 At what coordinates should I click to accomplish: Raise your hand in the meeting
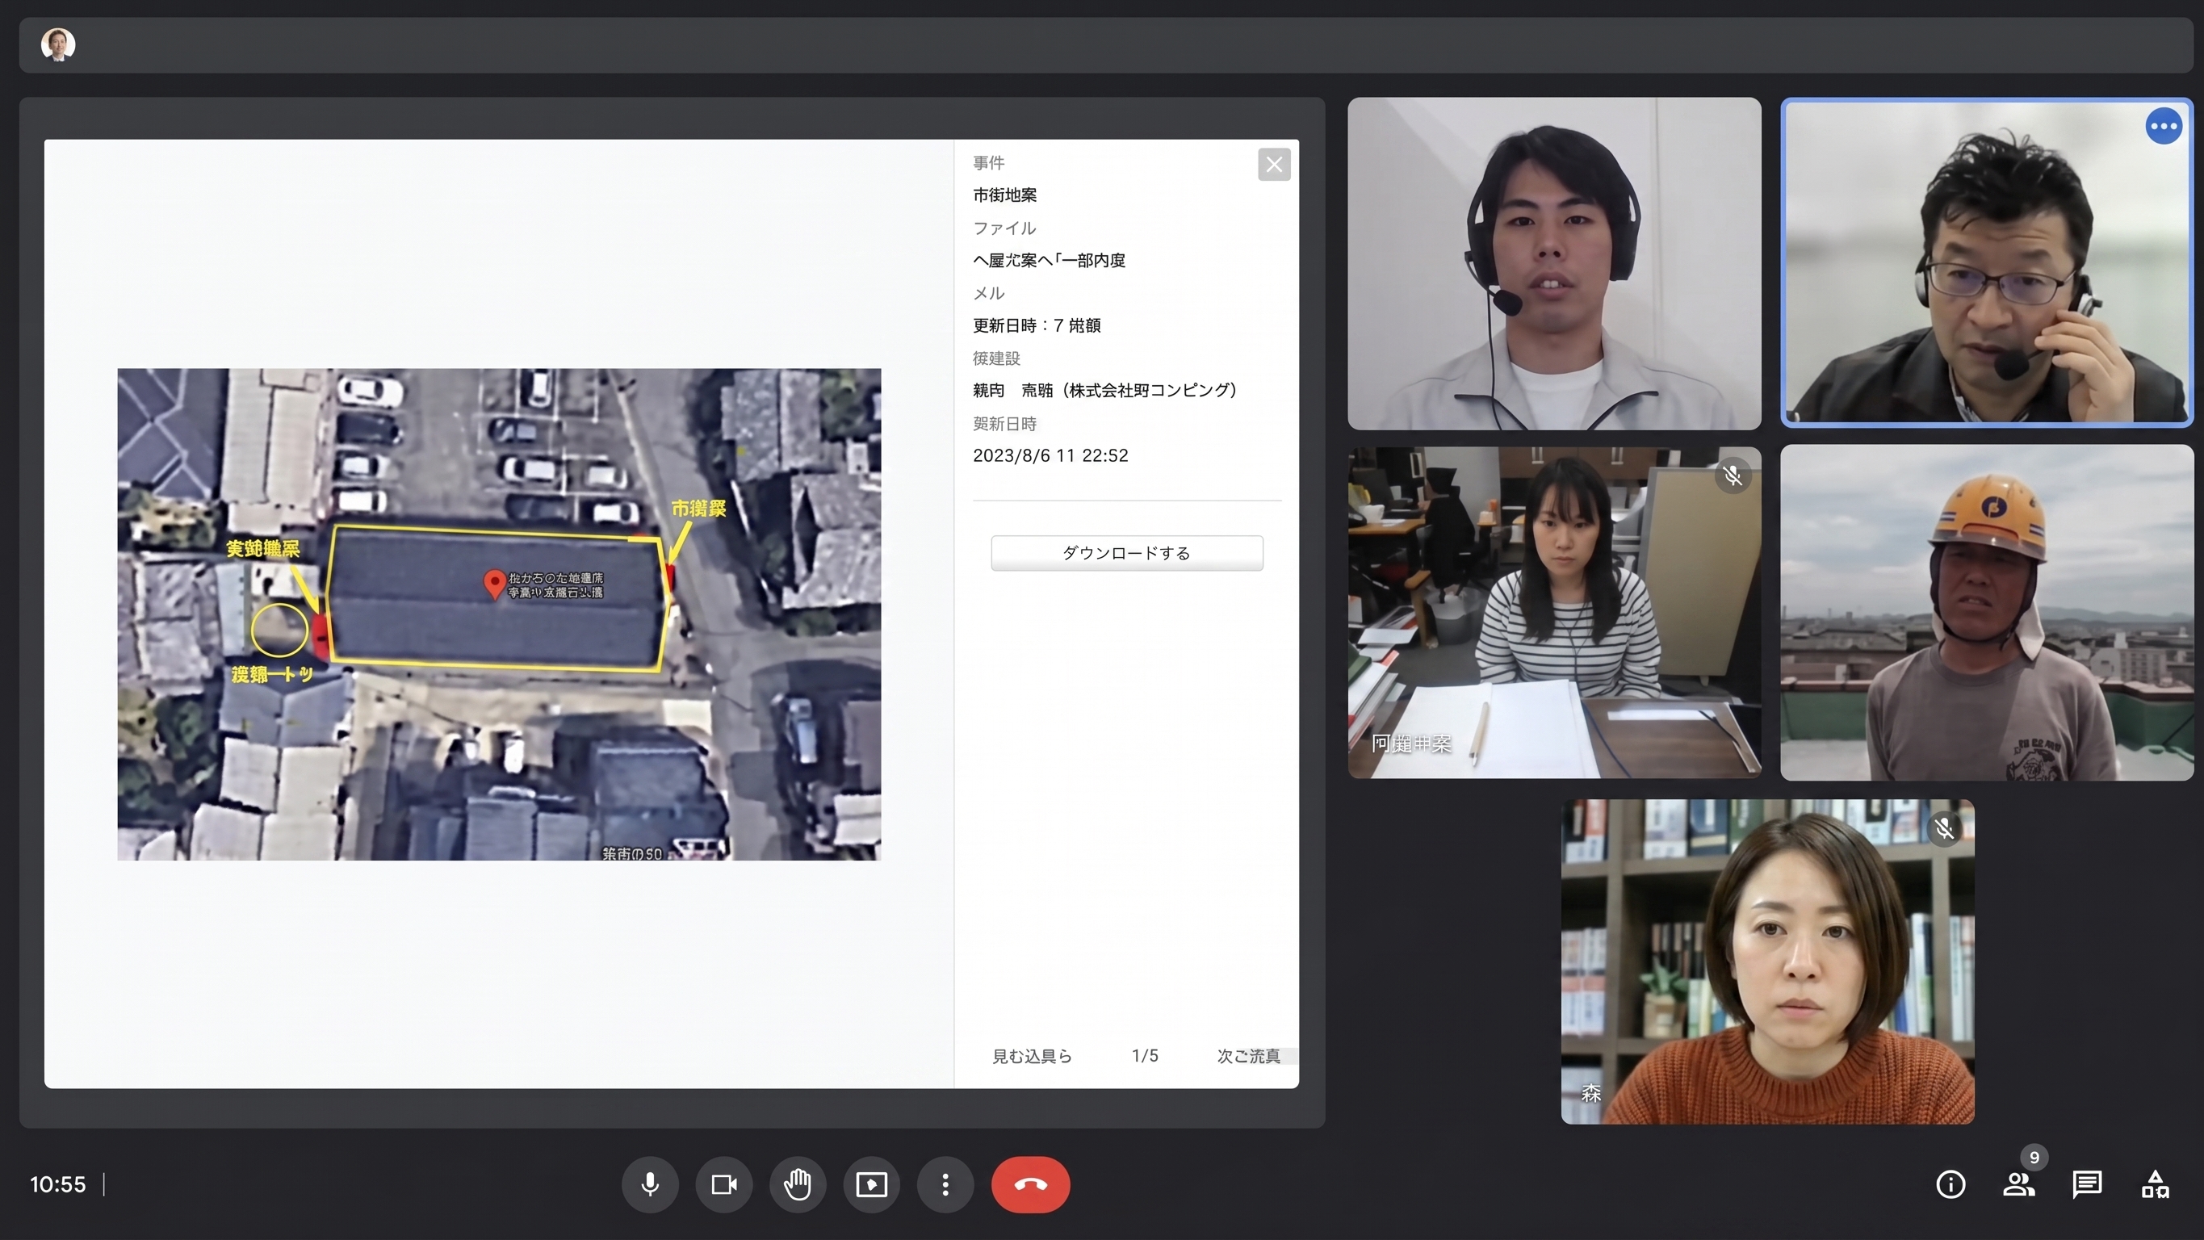[x=798, y=1184]
